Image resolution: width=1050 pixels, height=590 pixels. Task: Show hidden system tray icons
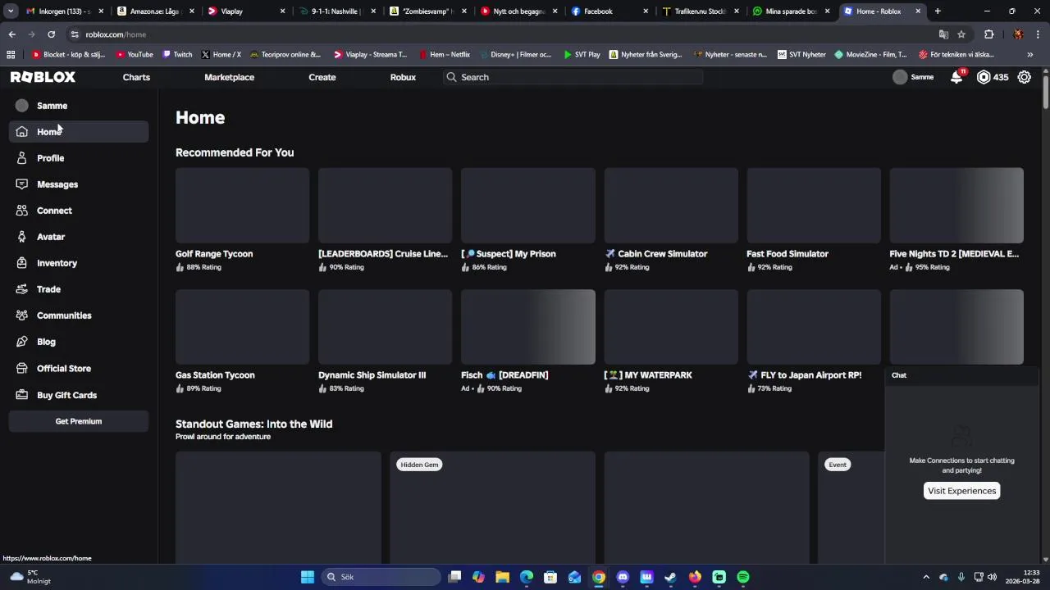926,577
